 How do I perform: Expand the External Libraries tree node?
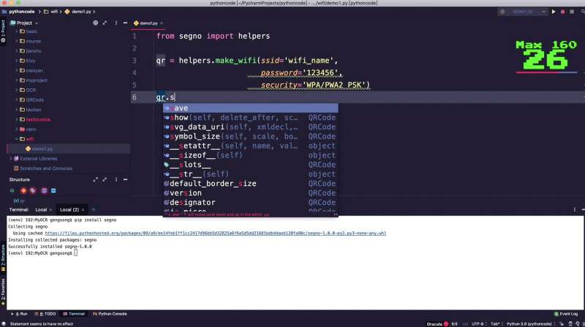[12, 158]
